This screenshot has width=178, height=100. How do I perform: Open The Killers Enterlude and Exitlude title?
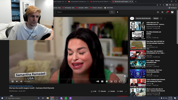pos(154,33)
